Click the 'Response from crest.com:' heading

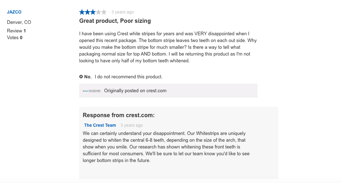(119, 115)
